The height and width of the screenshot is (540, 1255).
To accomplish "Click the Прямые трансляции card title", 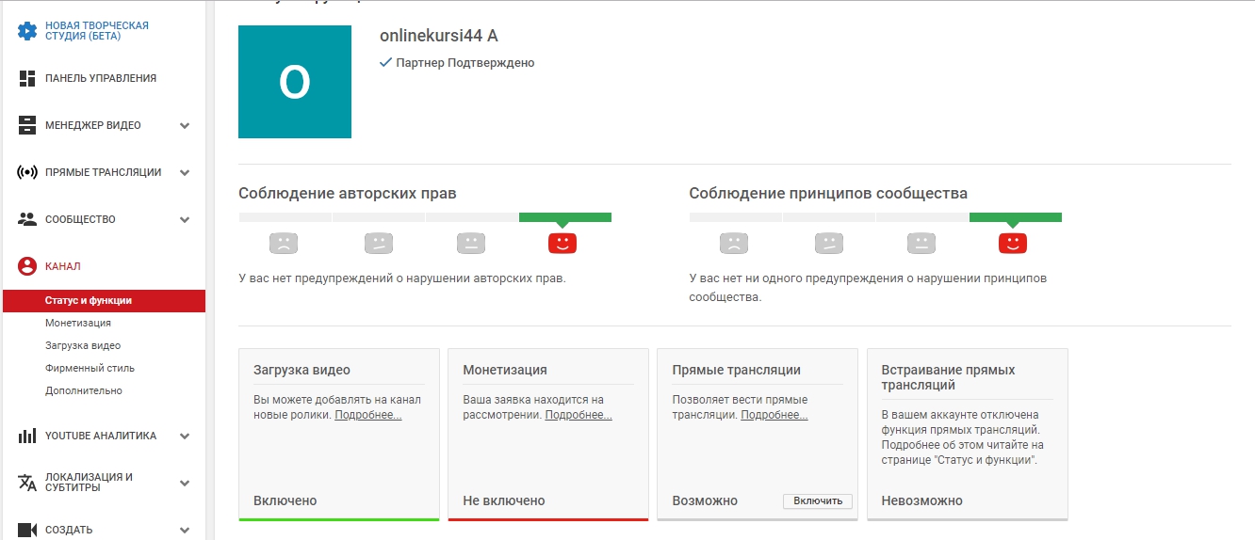I will tap(737, 370).
